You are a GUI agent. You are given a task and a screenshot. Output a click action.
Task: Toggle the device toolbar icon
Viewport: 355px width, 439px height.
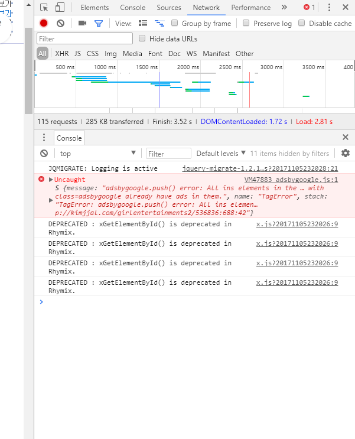pos(60,8)
